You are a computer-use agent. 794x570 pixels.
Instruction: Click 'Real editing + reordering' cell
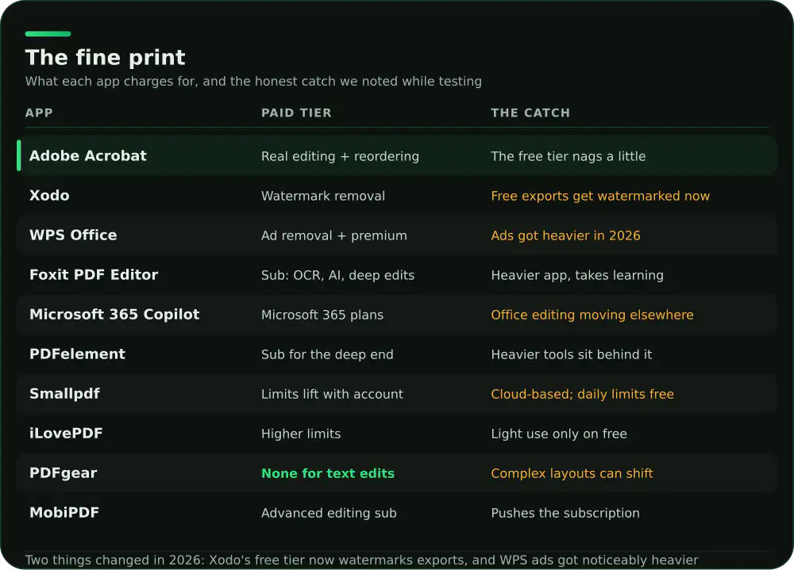(x=341, y=156)
